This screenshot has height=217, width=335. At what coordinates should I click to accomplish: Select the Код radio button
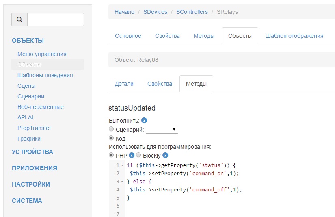(112, 138)
